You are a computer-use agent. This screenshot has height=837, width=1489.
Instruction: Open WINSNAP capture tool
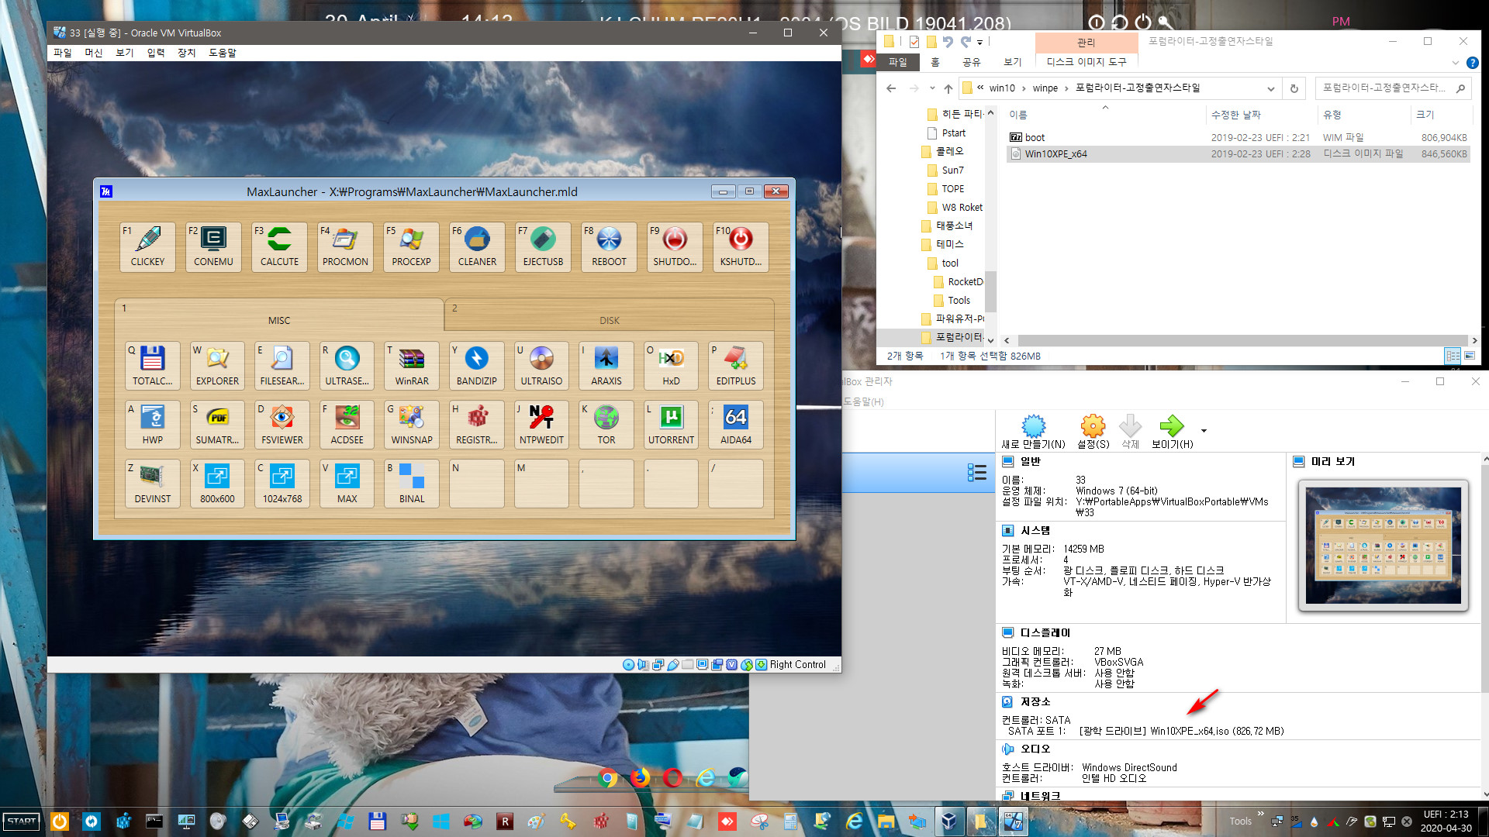412,425
